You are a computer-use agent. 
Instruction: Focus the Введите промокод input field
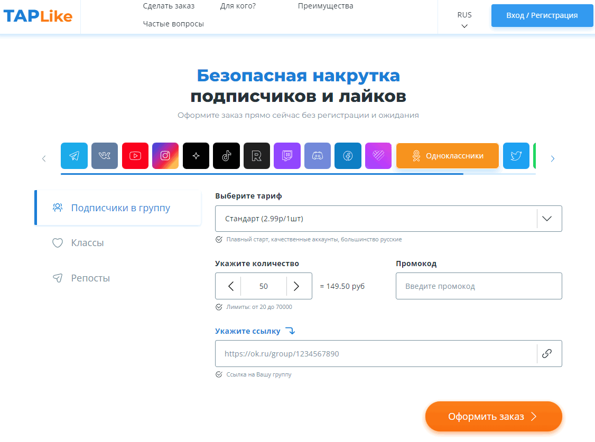(x=479, y=286)
